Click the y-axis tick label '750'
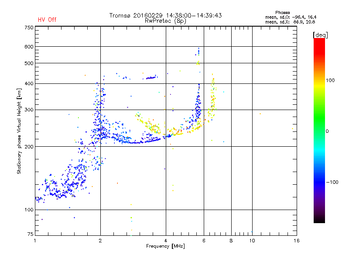Image resolution: width=349 pixels, height=262 pixels. (29, 28)
